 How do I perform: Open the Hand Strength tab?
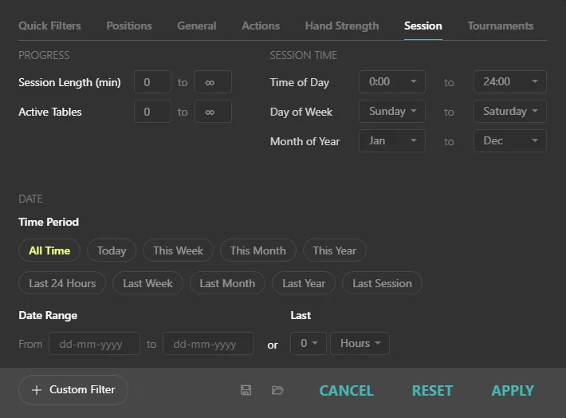341,26
